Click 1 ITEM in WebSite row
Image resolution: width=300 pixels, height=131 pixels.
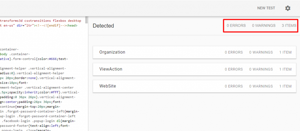point(285,86)
